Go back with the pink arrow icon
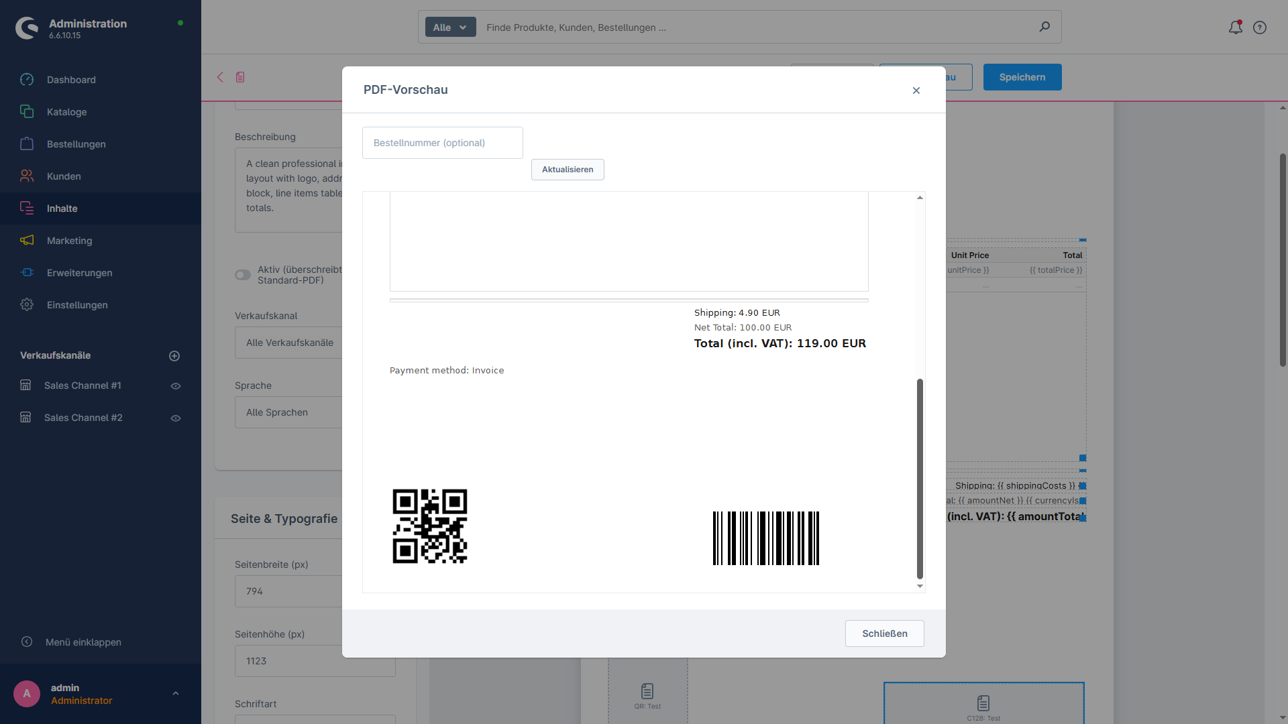1288x724 pixels. 220,77
